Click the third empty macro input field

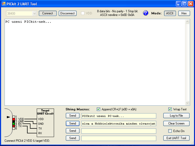pyautogui.click(x=119, y=131)
